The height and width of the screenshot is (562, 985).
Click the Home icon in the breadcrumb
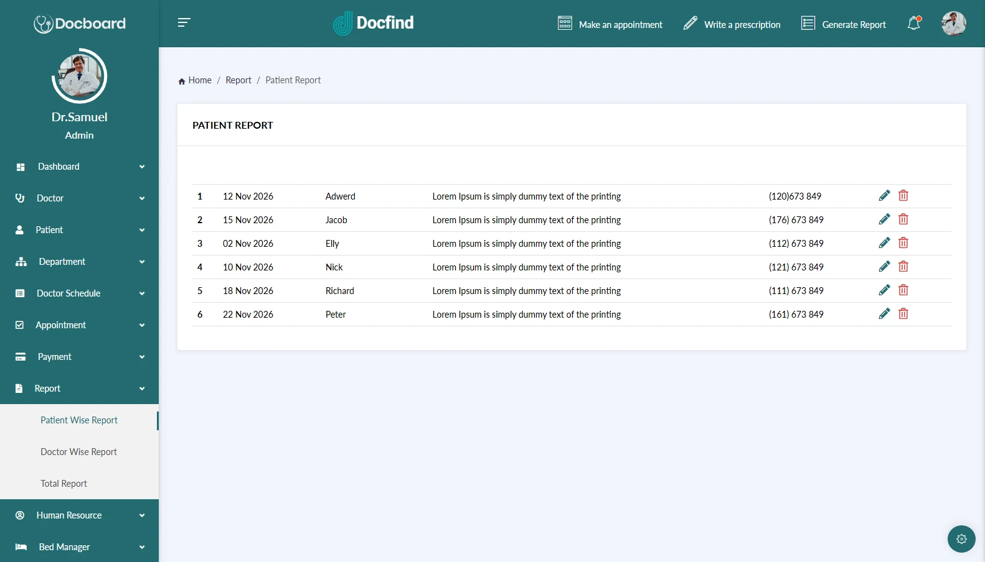tap(182, 81)
